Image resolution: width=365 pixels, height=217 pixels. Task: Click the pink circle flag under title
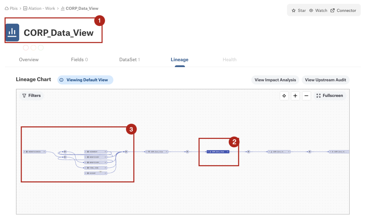coord(26,48)
